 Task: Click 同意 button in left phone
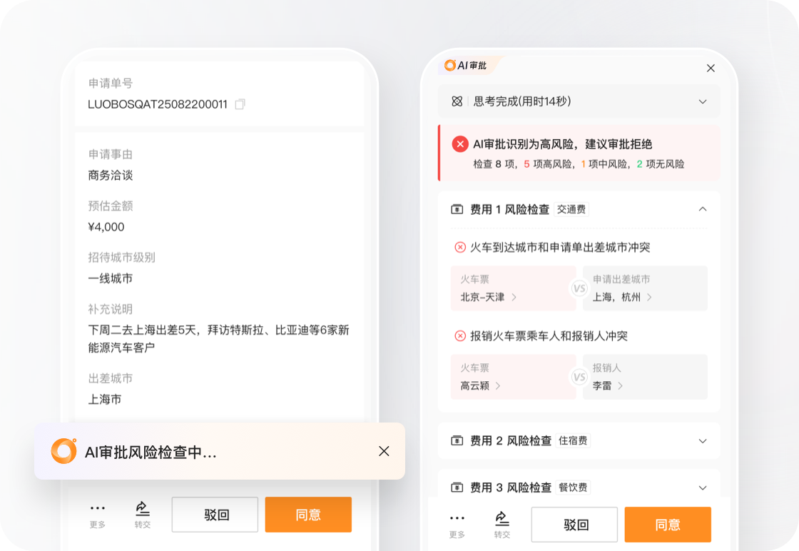(308, 515)
